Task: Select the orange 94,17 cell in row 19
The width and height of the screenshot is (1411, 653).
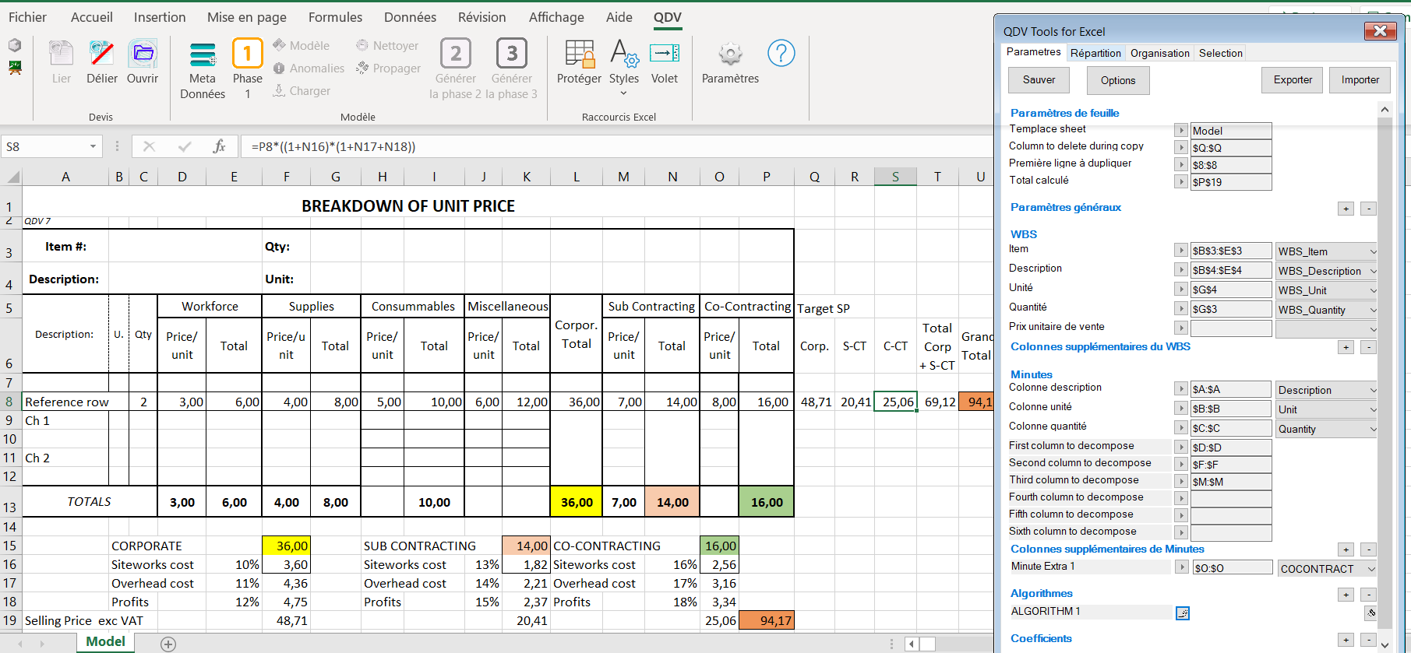Action: pyautogui.click(x=766, y=620)
